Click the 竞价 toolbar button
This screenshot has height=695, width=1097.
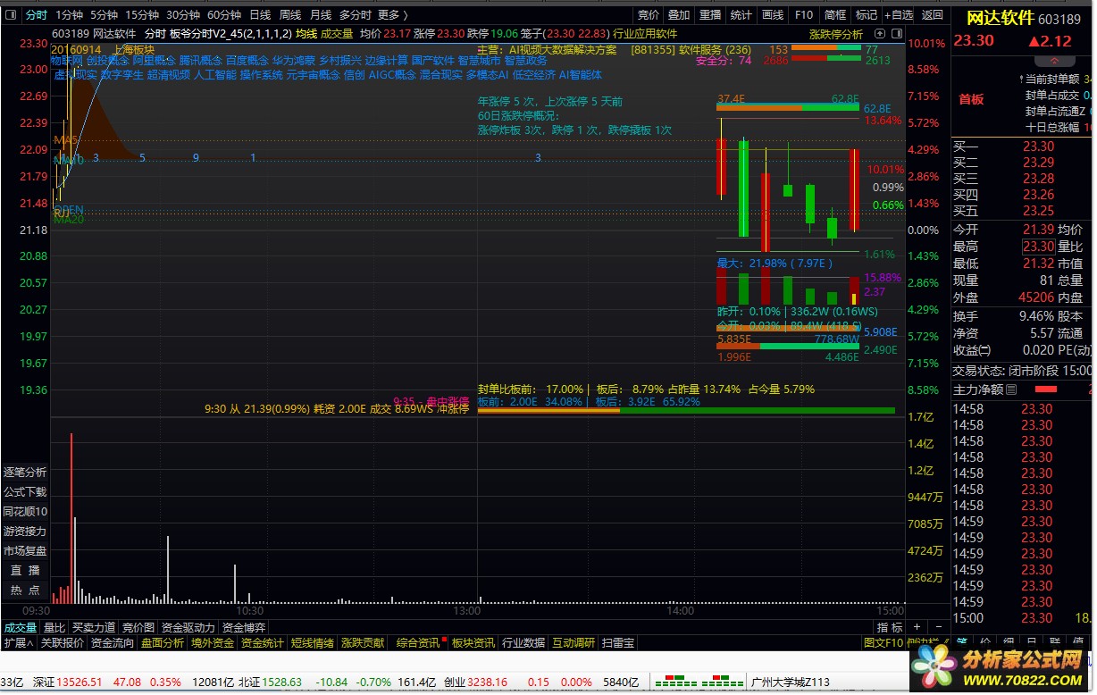648,14
